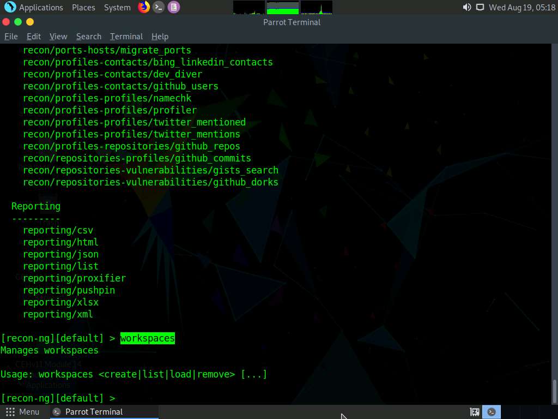This screenshot has height=419, width=558.
Task: Open the Search menu
Action: tap(89, 37)
